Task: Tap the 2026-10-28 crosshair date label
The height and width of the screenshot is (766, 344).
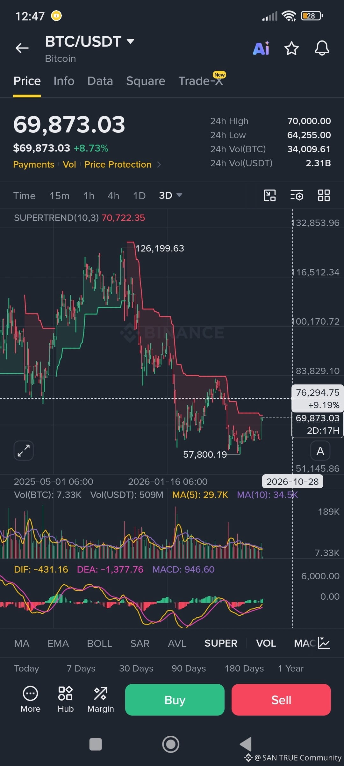Action: tap(292, 482)
